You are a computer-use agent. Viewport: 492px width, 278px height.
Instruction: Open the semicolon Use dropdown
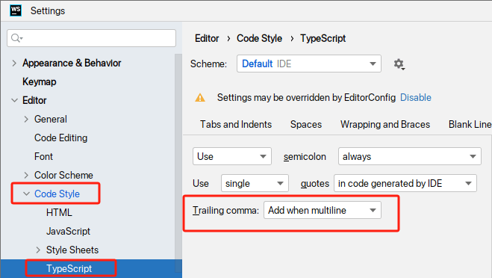tap(232, 156)
